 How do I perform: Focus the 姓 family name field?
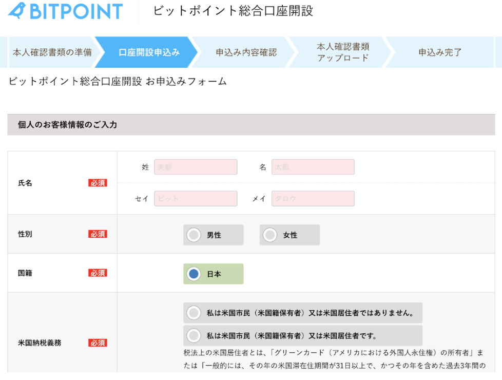(x=196, y=167)
